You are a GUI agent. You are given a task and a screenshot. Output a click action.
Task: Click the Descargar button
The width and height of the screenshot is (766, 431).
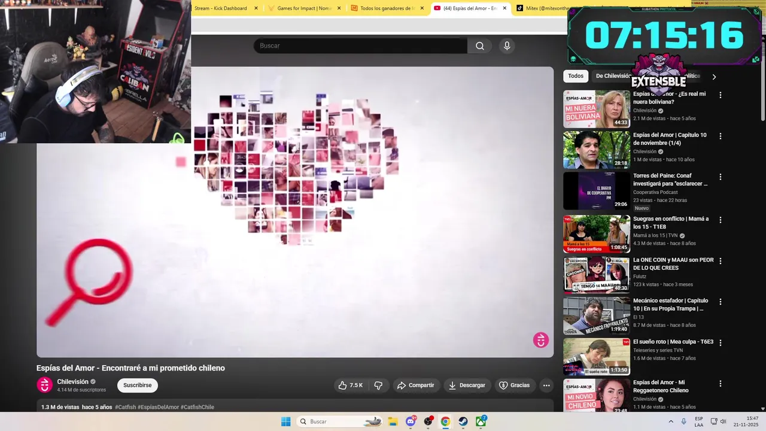pyautogui.click(x=467, y=386)
